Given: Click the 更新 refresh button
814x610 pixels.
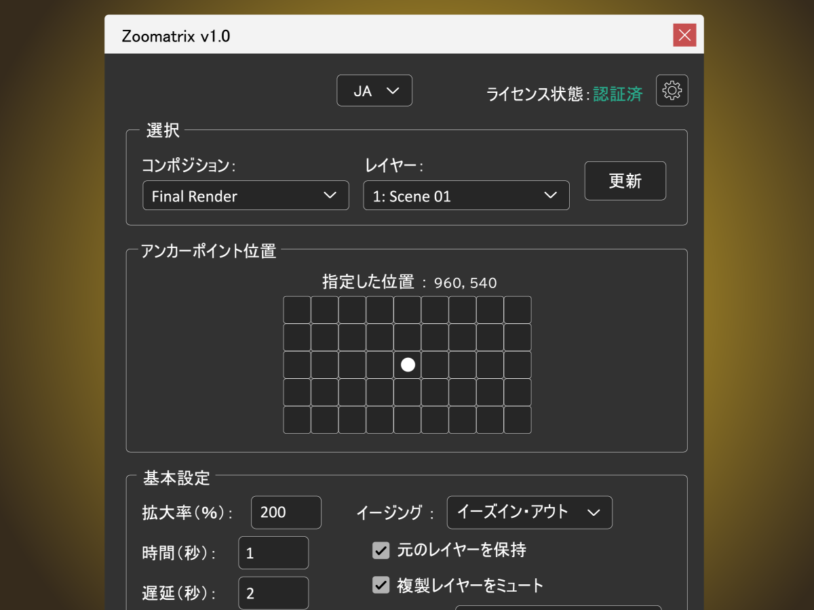Looking at the screenshot, I should (625, 181).
